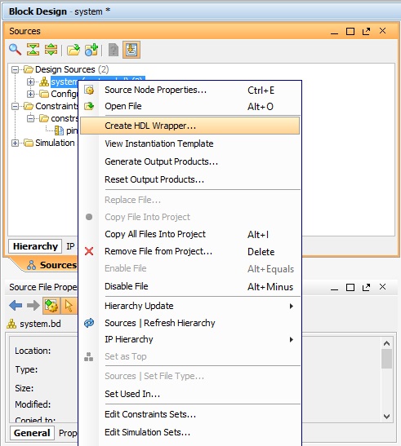
Task: Click the Collapse All icon in Sources toolbar
Action: [x=33, y=50]
